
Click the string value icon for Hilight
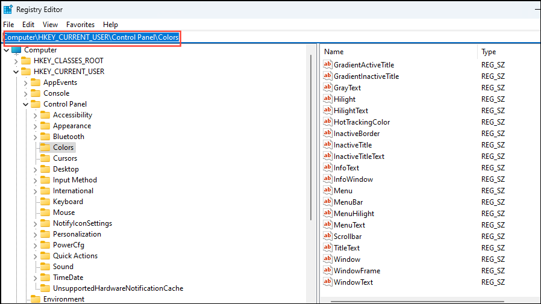click(x=327, y=99)
